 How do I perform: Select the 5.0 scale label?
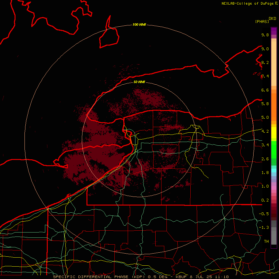click(265, 117)
